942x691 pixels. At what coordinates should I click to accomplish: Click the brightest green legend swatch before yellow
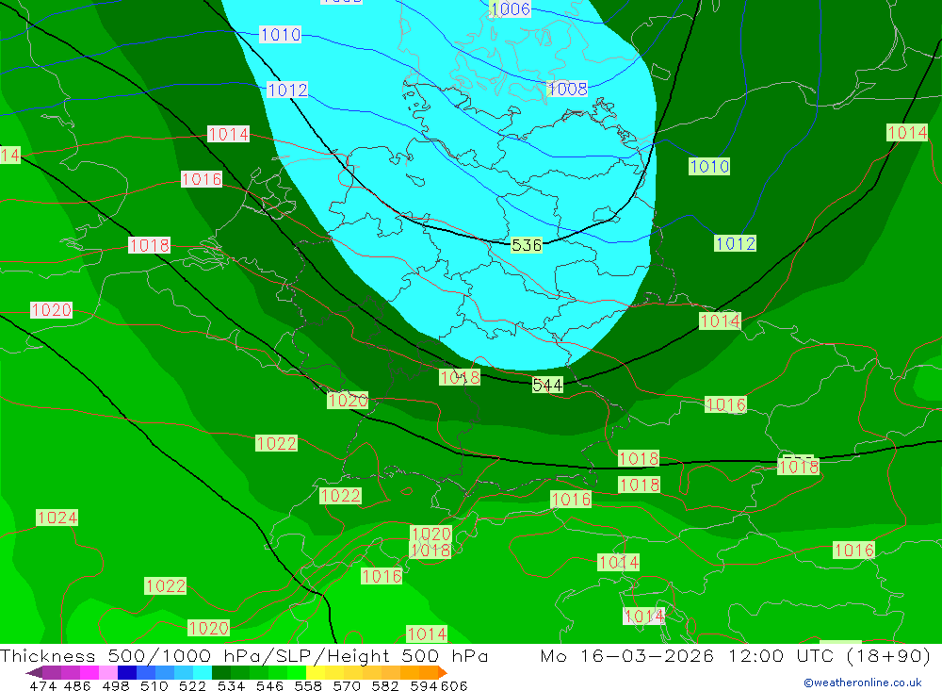click(297, 672)
